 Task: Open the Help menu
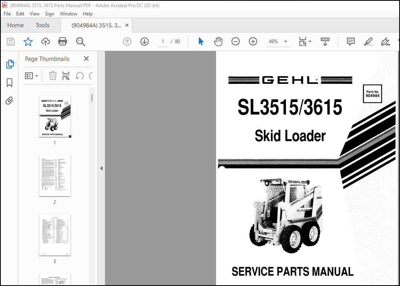(x=88, y=14)
